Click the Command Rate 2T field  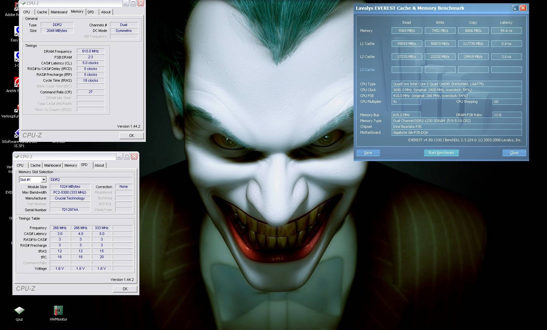click(x=91, y=92)
